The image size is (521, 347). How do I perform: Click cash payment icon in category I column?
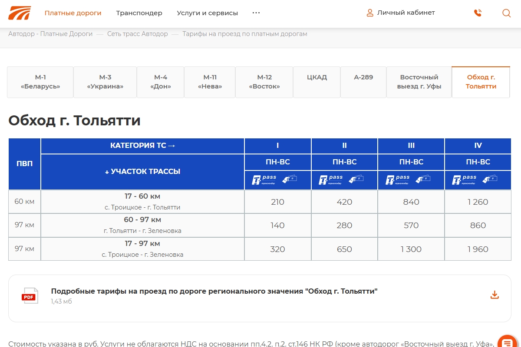coord(290,179)
